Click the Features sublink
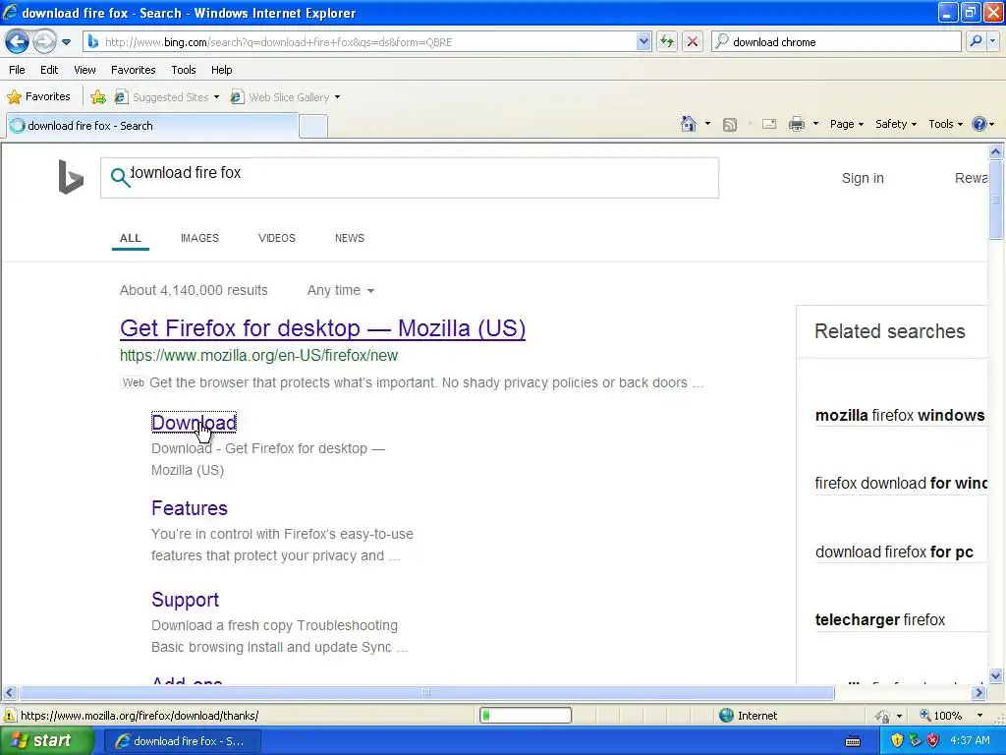This screenshot has height=755, width=1006. [190, 508]
